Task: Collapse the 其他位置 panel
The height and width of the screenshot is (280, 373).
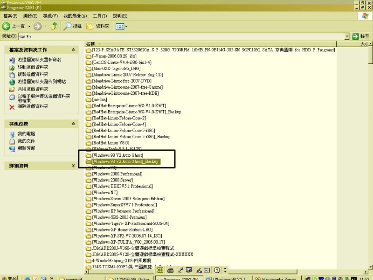Action: [73, 124]
